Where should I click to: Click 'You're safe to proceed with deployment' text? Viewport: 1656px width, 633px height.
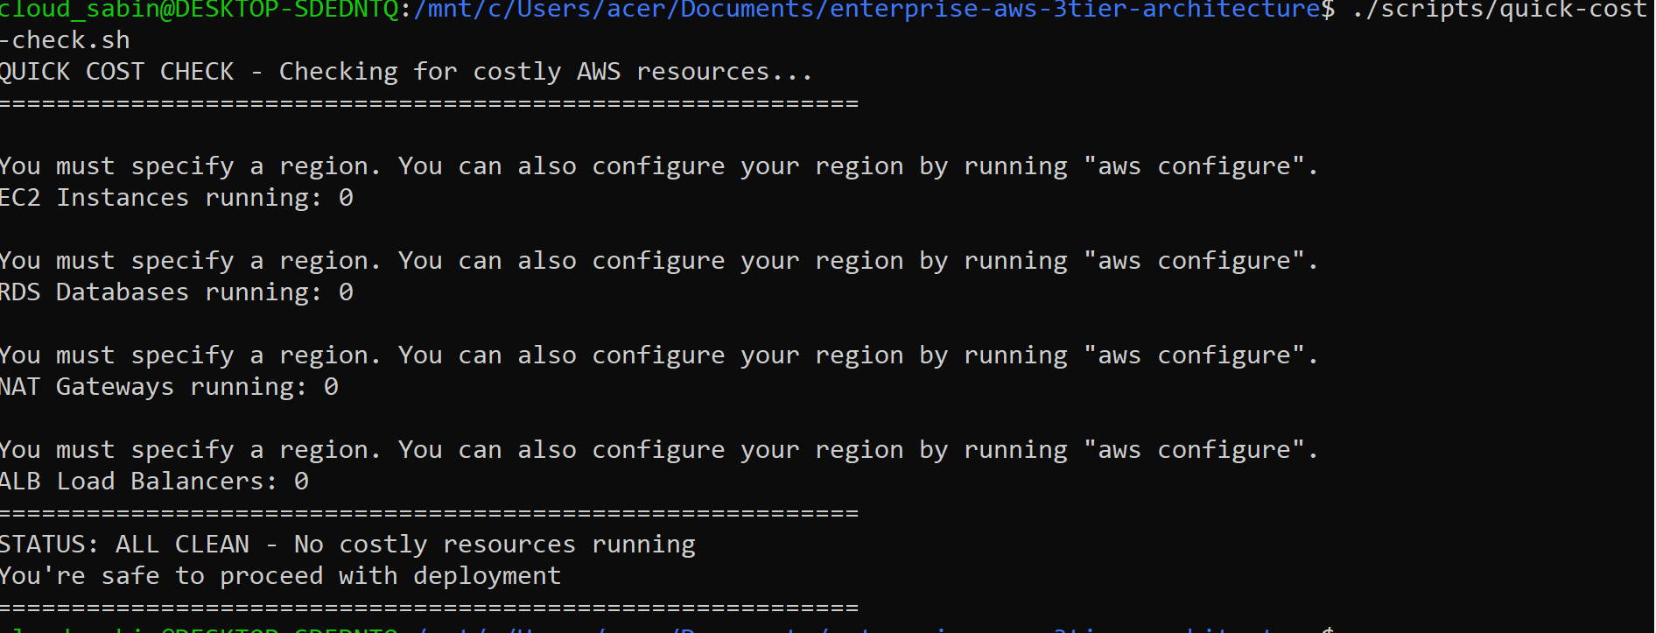coord(280,576)
